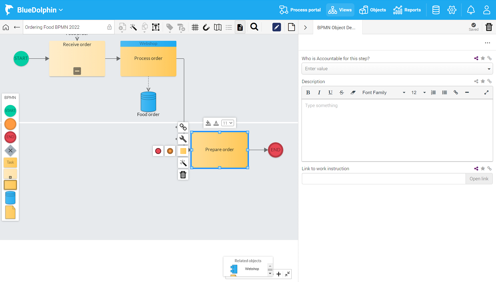This screenshot has height=282, width=496.
Task: Select the BPMN Object De... tab
Action: [336, 28]
